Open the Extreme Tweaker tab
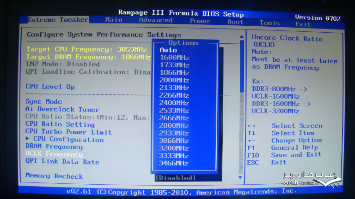The width and height of the screenshot is (355, 199). [58, 20]
